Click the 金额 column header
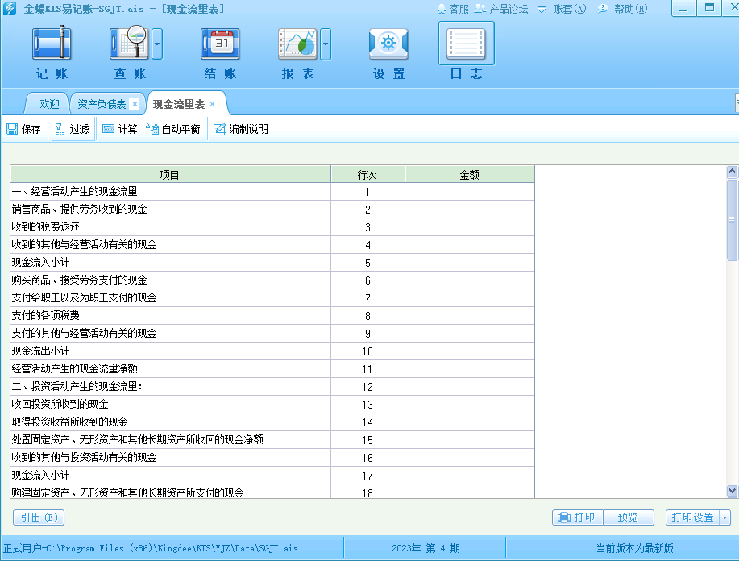 (x=470, y=175)
